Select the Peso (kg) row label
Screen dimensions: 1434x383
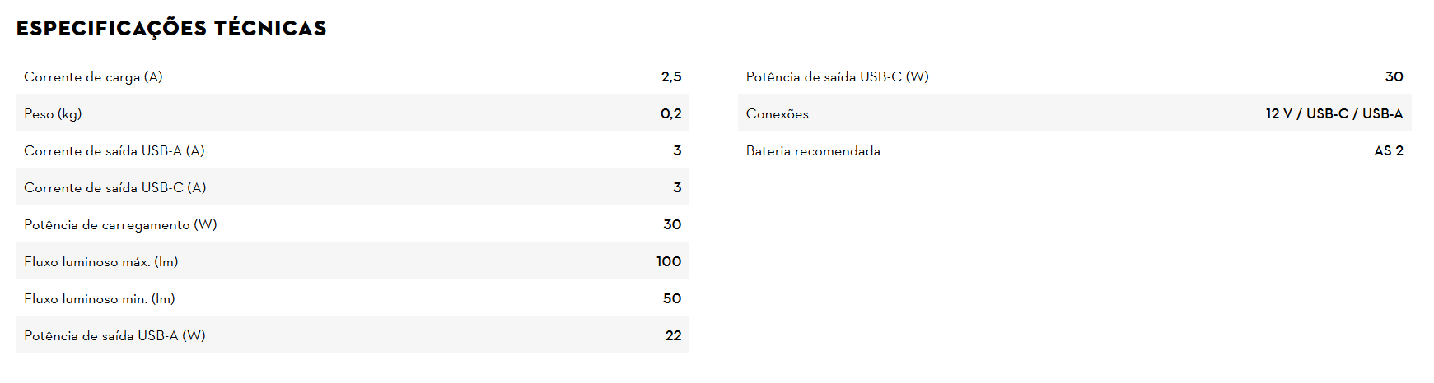point(53,113)
